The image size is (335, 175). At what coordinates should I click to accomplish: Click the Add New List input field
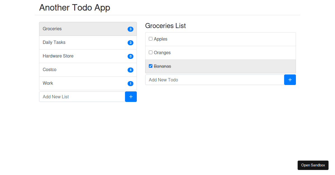click(x=81, y=97)
